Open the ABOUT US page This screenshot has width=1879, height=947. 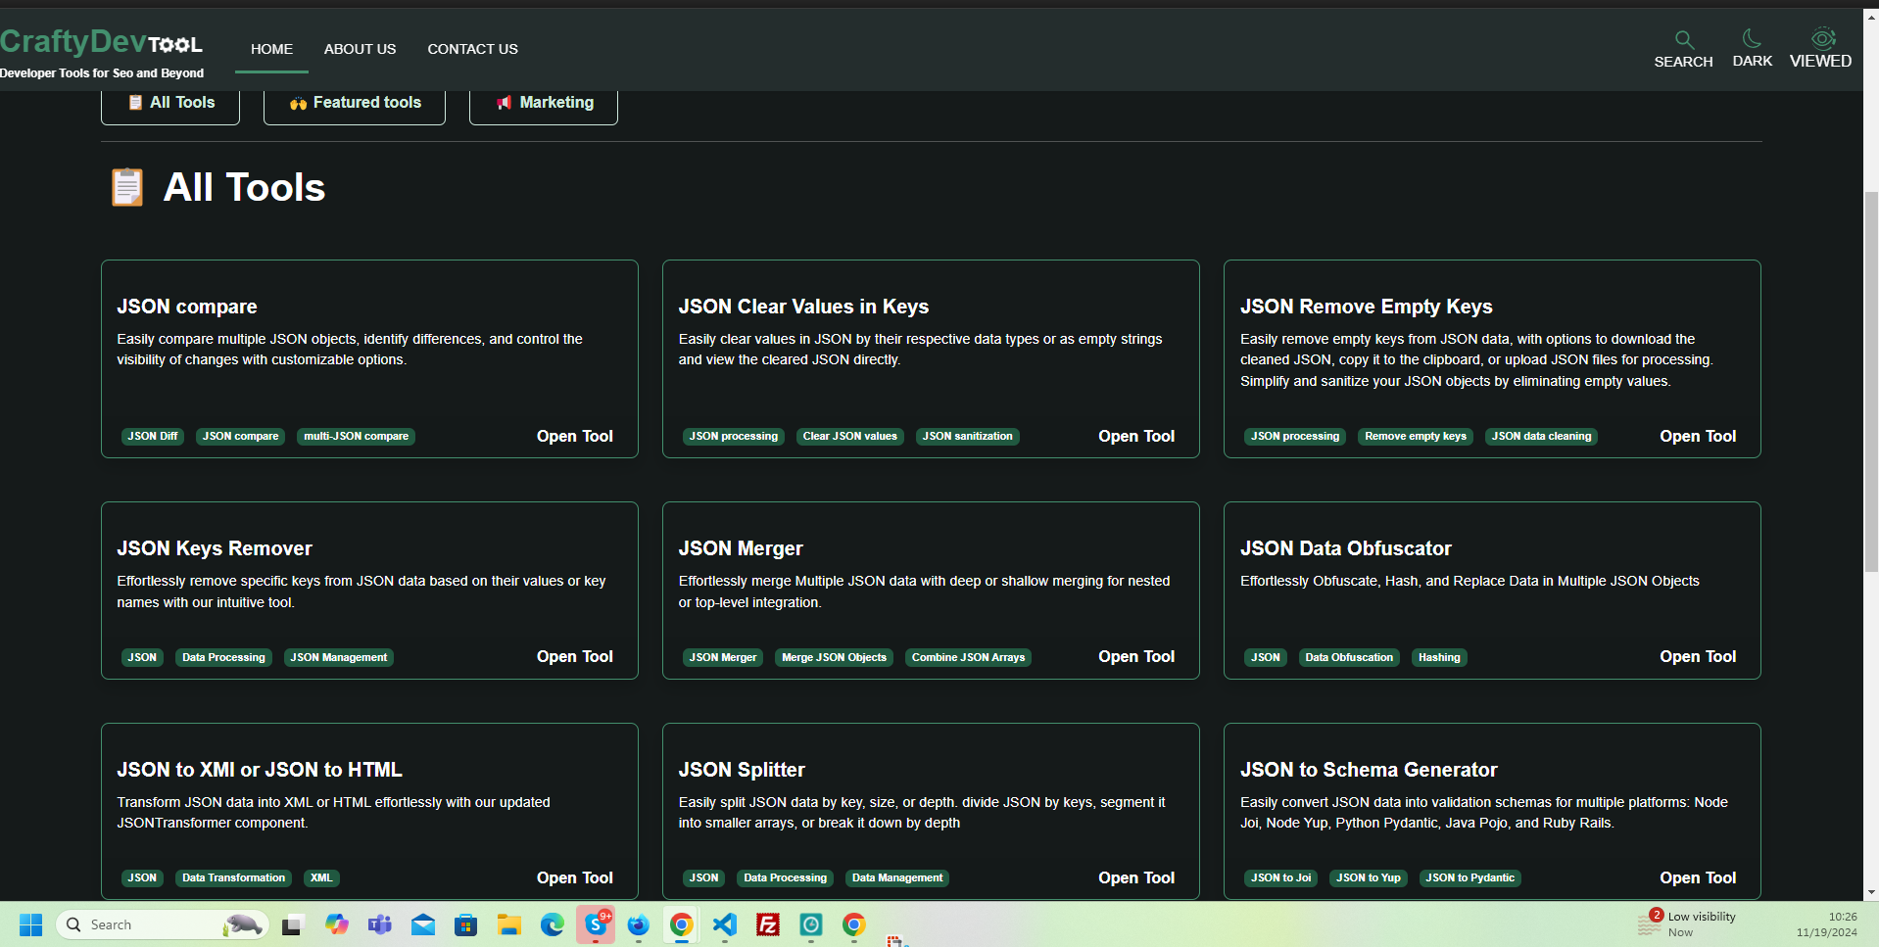[x=360, y=49]
